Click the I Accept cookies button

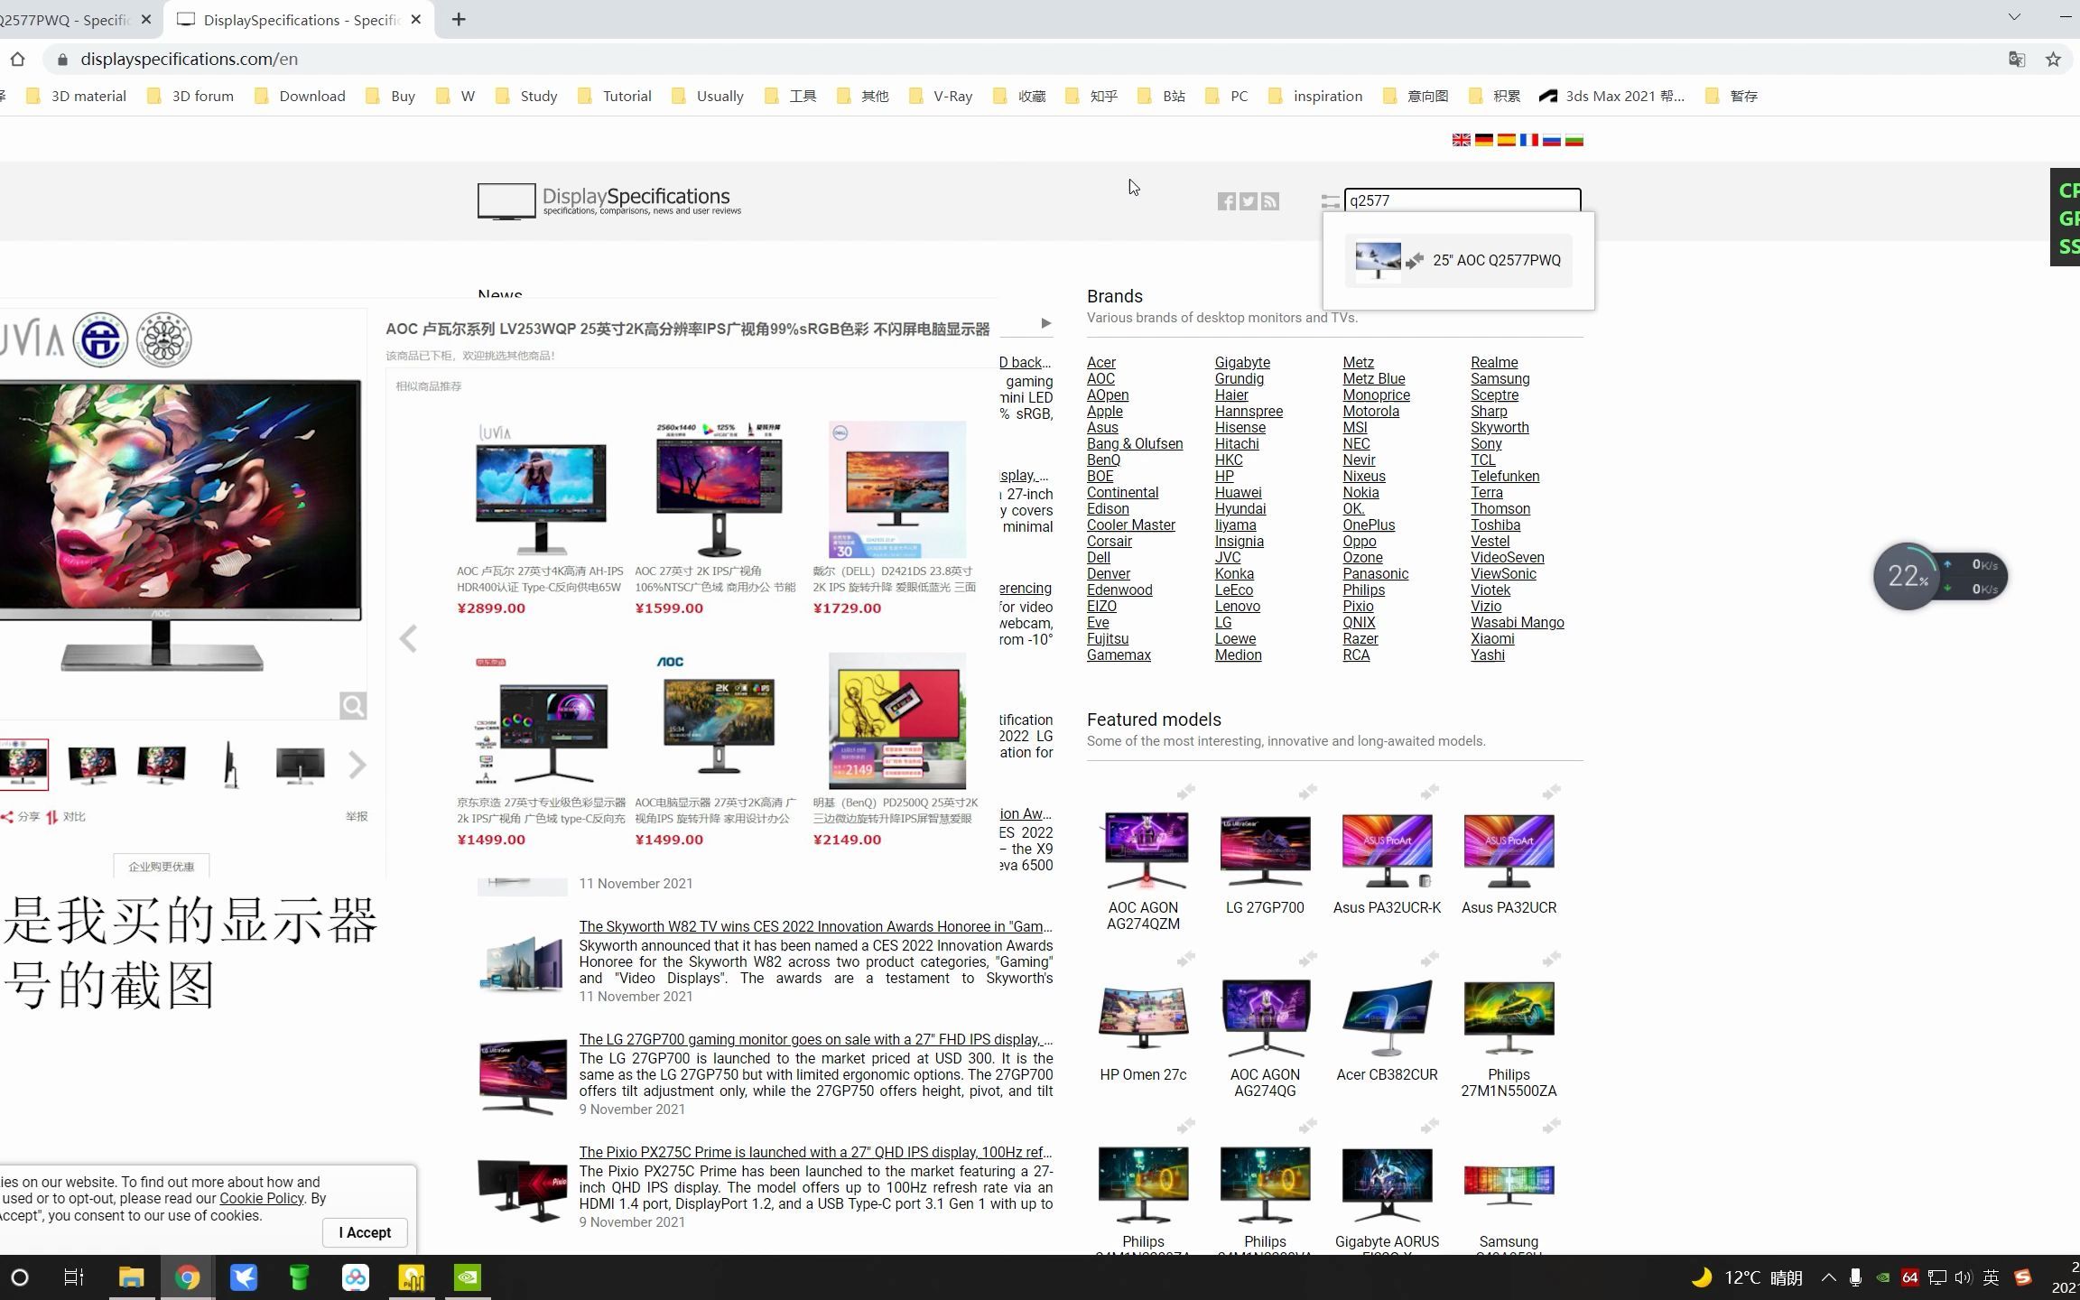(365, 1232)
